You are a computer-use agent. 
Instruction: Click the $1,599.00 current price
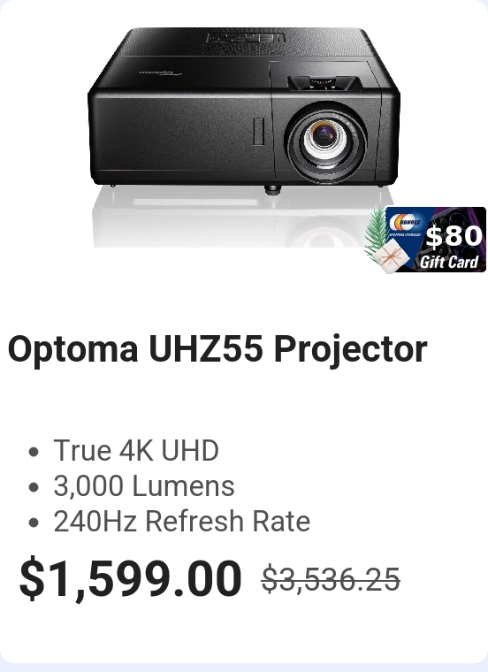click(130, 578)
